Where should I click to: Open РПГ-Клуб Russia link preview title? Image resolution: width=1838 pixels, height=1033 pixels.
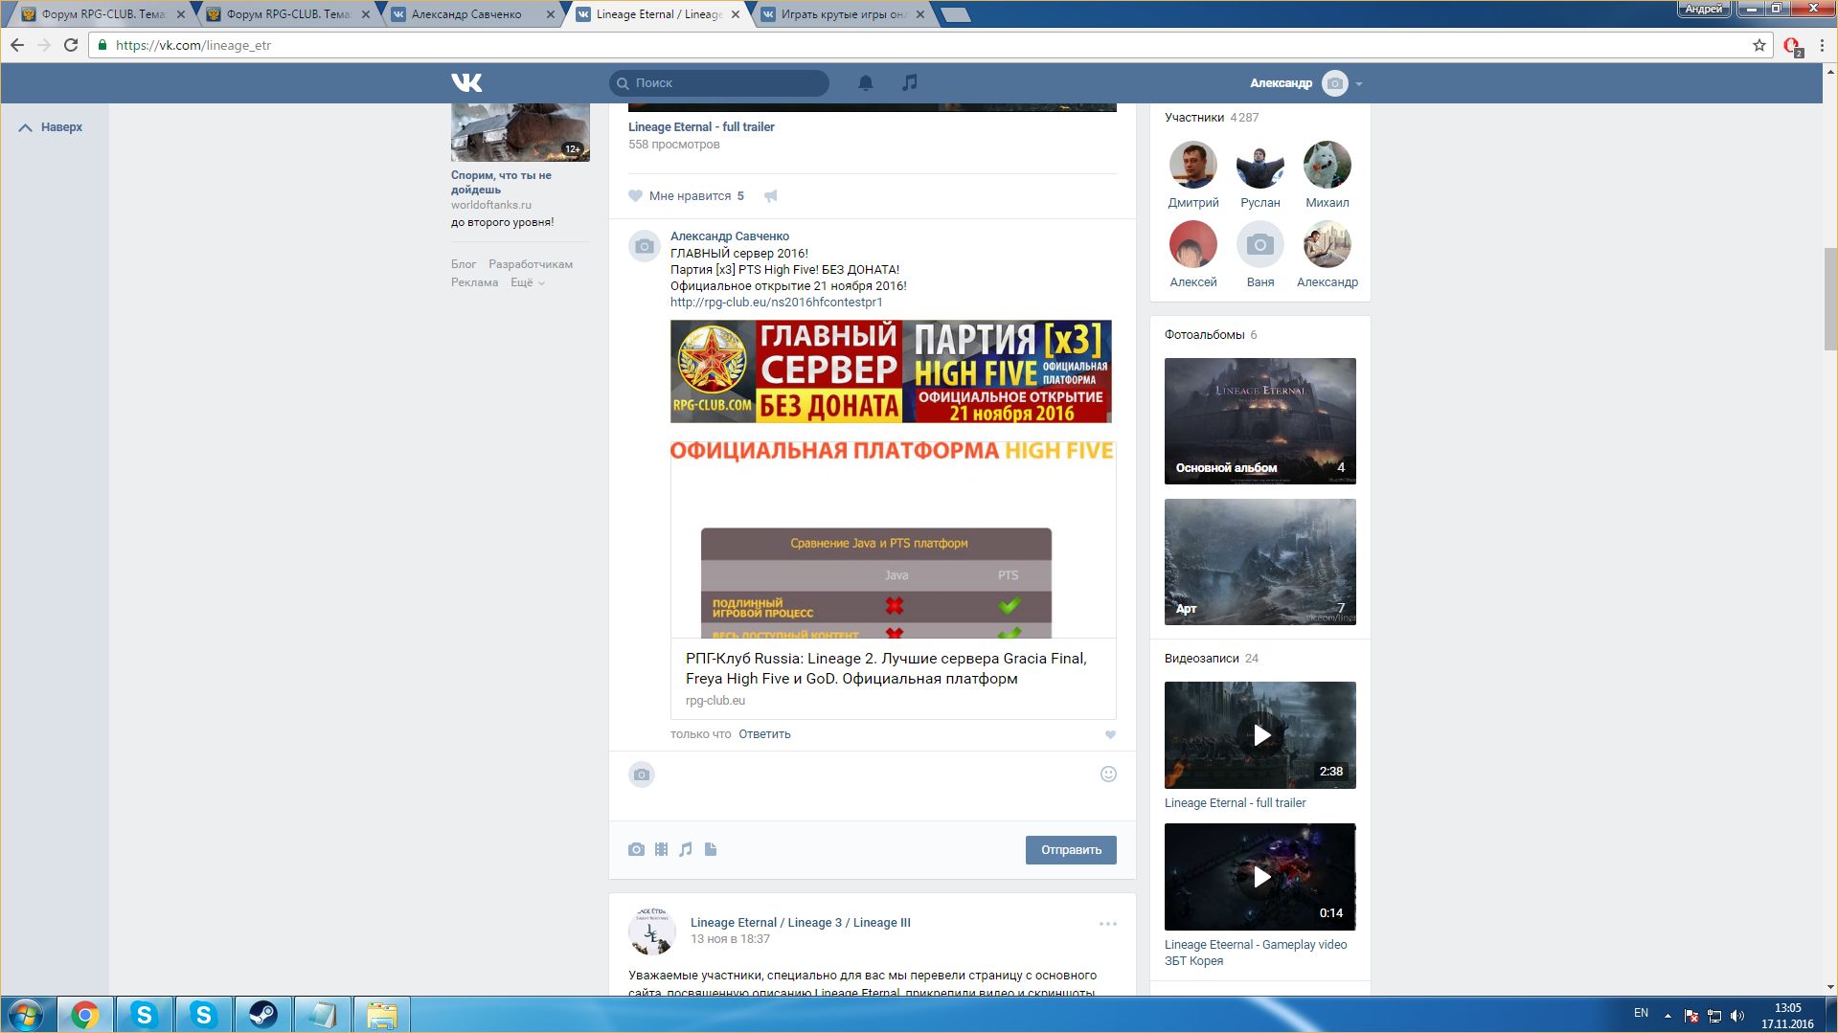(x=886, y=668)
